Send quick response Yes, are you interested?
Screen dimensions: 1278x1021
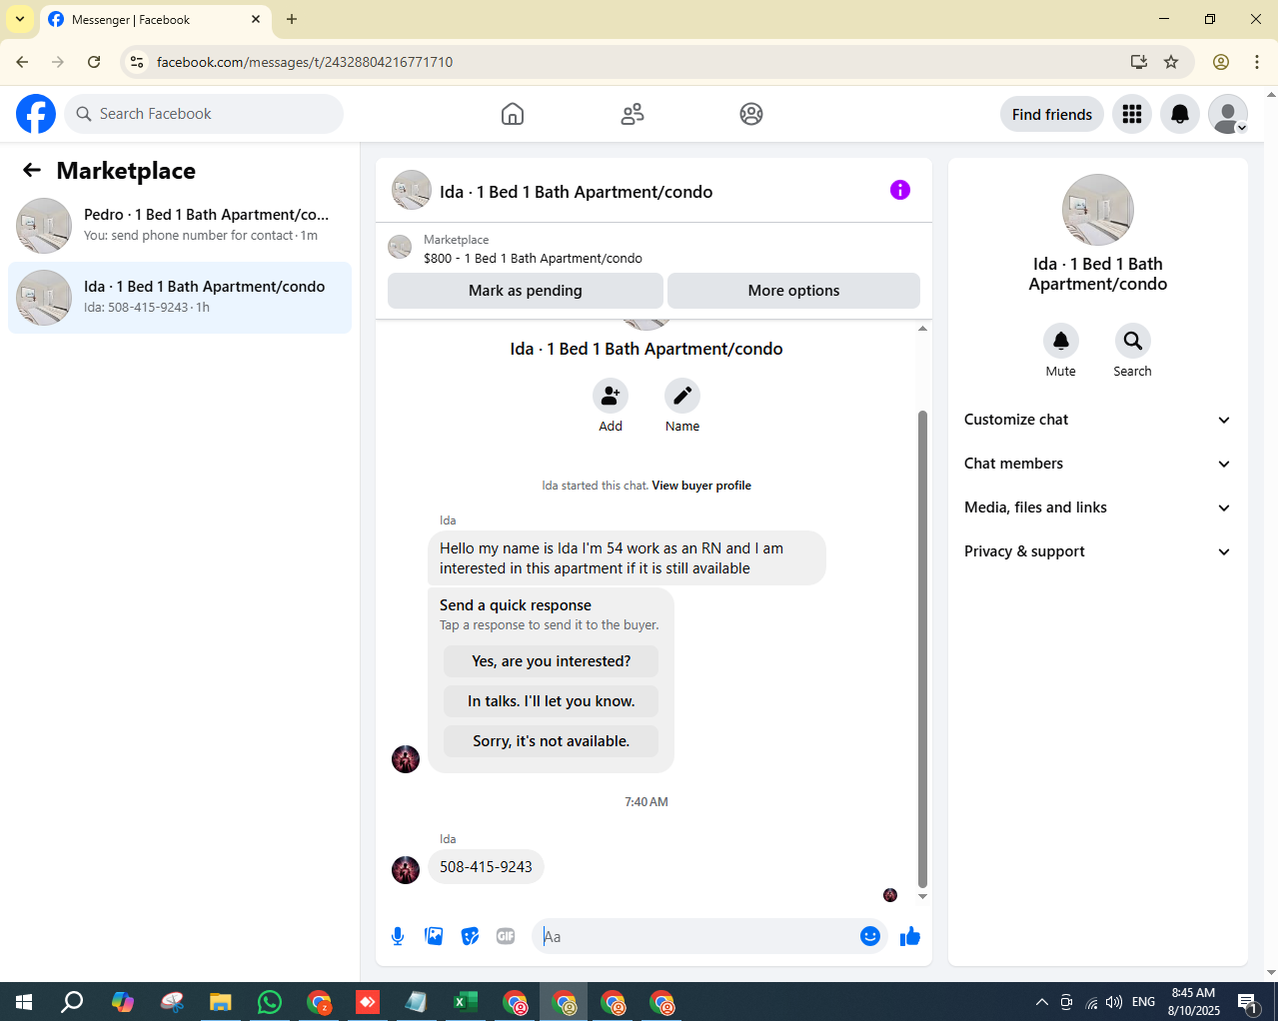pyautogui.click(x=552, y=661)
